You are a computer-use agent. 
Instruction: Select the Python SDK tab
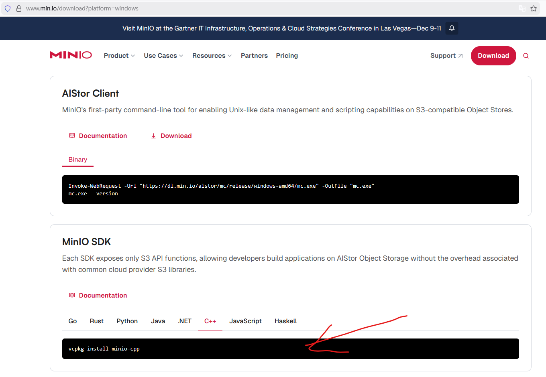point(127,321)
